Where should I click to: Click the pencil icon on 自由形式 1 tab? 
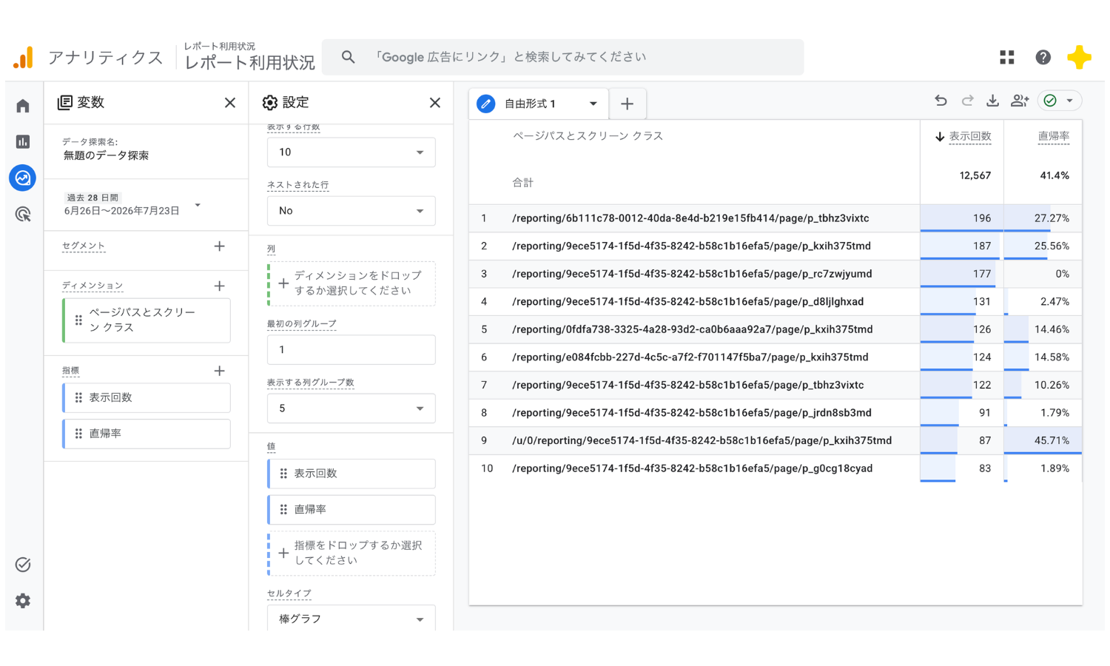click(x=486, y=104)
